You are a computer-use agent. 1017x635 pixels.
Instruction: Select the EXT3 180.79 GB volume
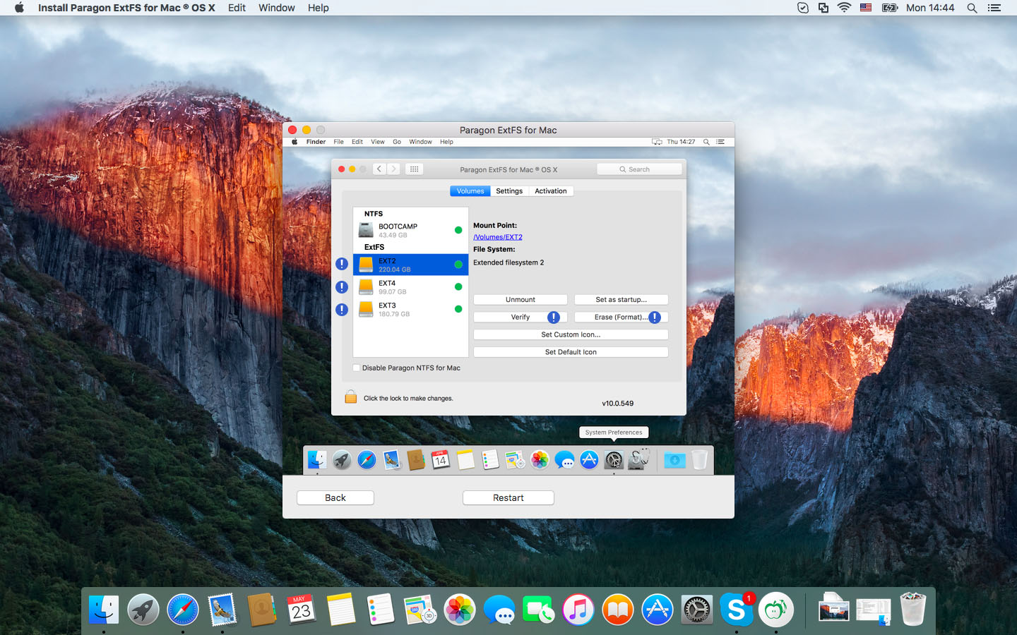410,310
